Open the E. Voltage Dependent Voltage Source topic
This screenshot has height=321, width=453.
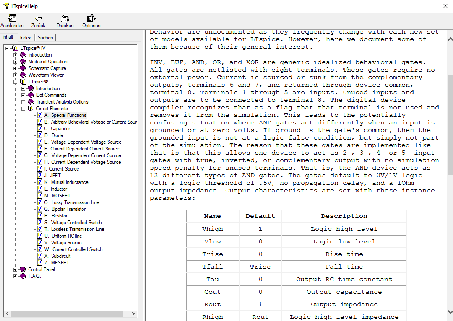83,142
